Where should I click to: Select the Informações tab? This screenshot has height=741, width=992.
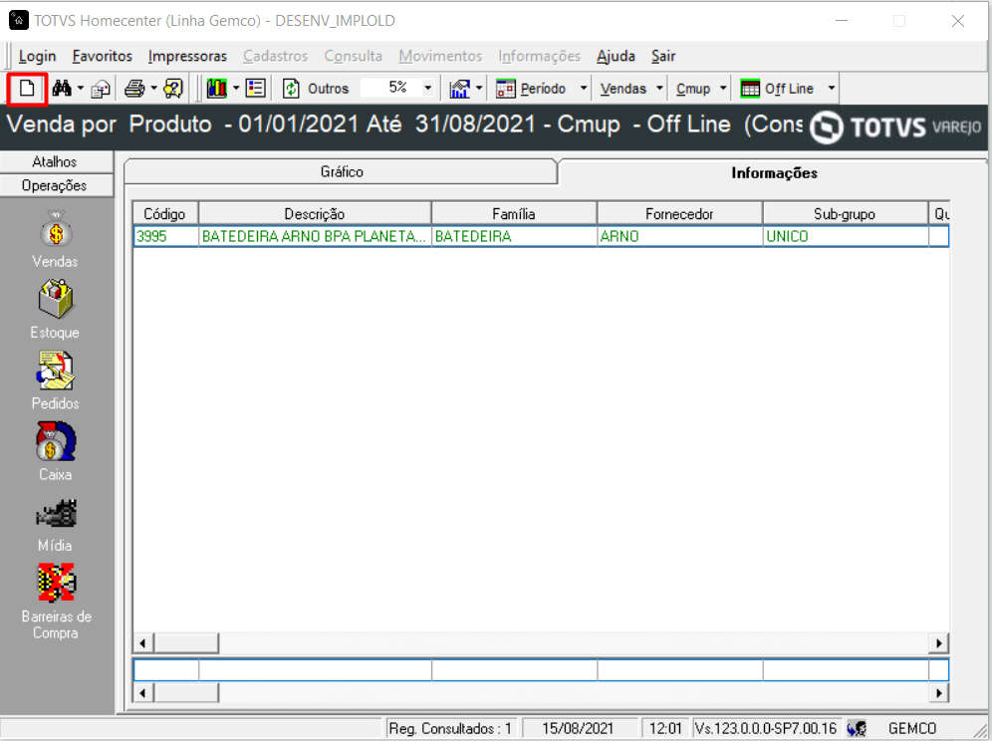click(774, 172)
